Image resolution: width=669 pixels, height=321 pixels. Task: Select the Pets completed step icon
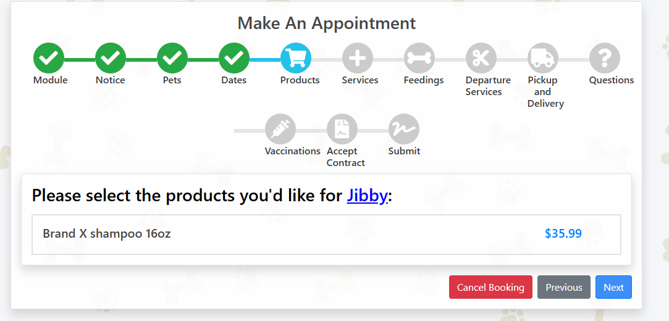coord(172,58)
